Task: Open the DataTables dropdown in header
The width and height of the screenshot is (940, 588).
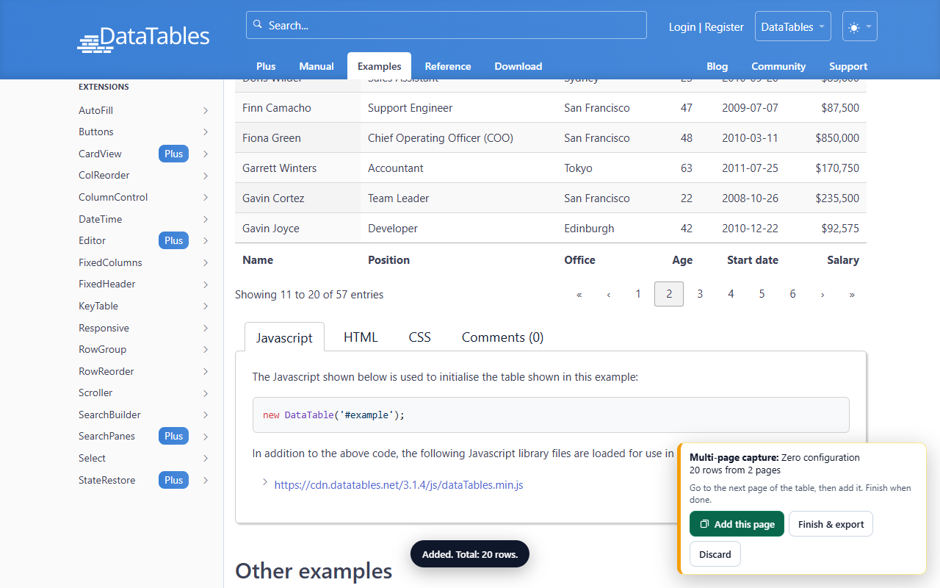Action: click(x=793, y=26)
